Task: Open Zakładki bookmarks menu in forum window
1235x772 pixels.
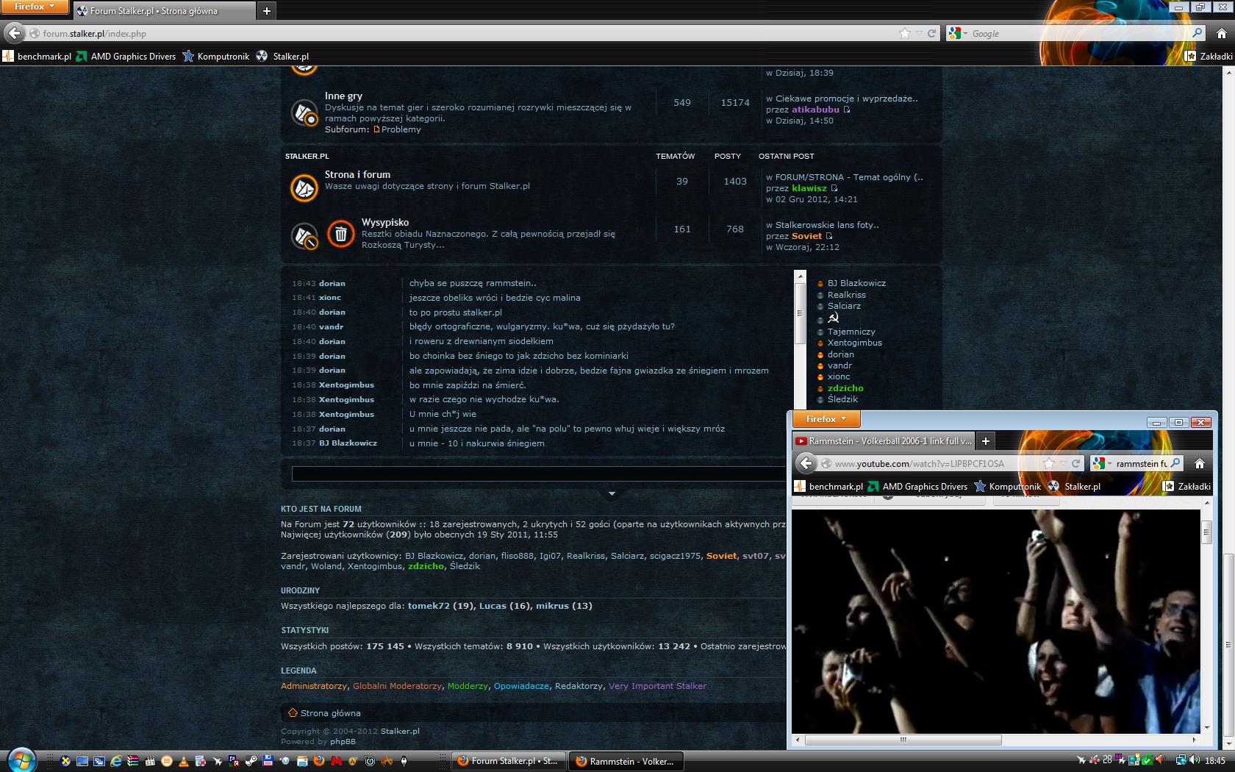Action: point(1209,56)
